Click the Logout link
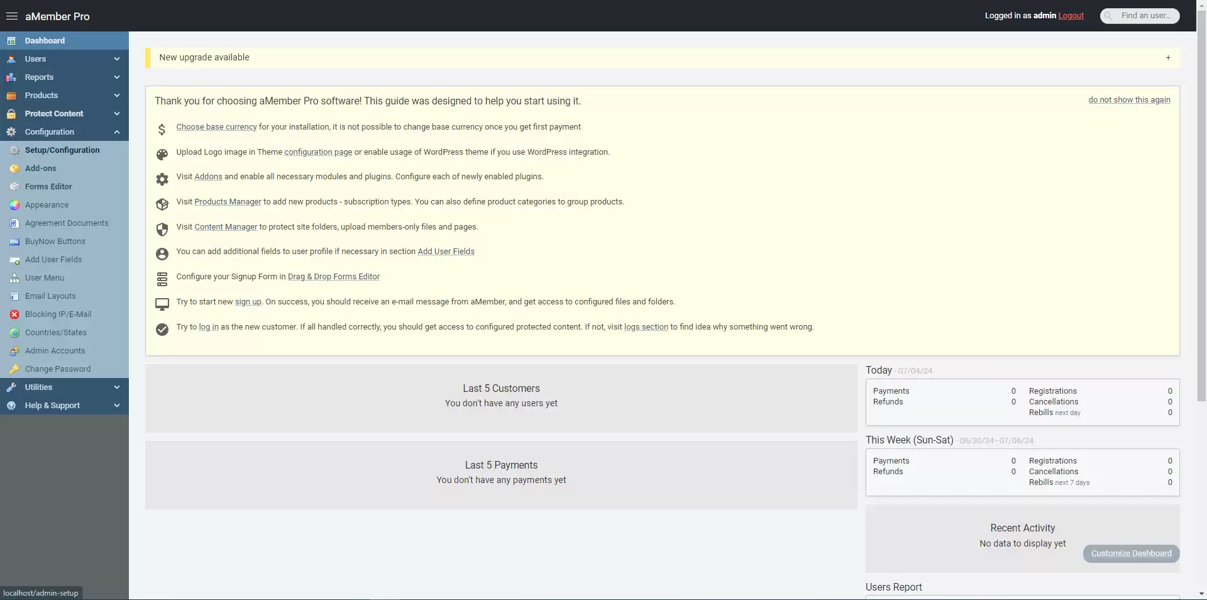Viewport: 1207px width, 600px height. coord(1071,16)
